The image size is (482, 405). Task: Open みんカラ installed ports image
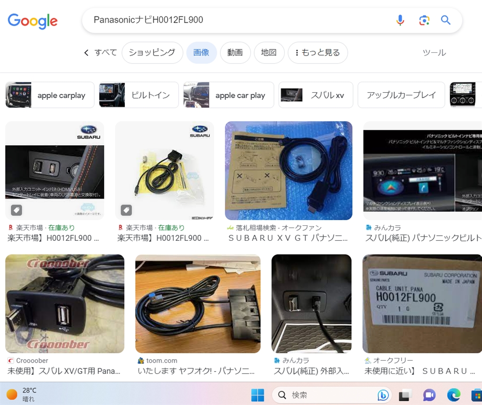click(312, 303)
